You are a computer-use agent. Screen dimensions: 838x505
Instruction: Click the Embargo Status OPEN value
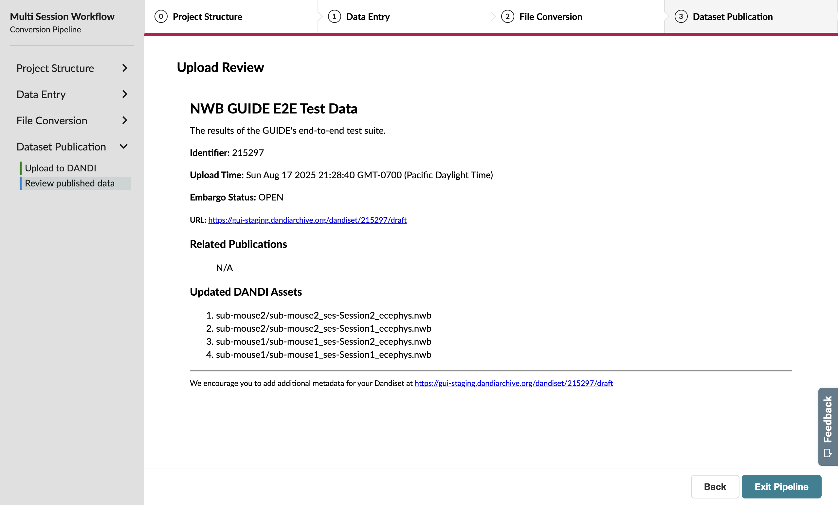(271, 197)
